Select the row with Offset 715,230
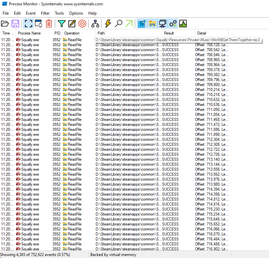Viewport: 269px width, 258px height. pyautogui.click(x=115, y=209)
